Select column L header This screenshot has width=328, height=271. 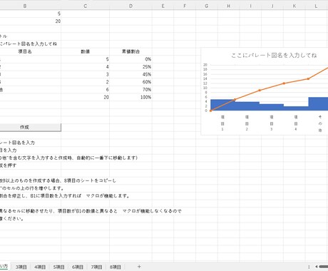pyautogui.click(x=316, y=6)
